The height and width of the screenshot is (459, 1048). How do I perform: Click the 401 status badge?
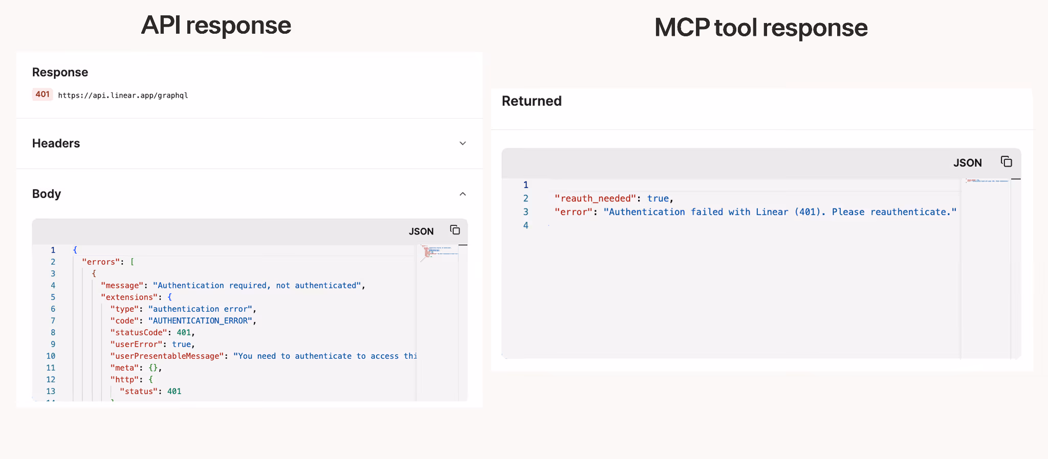[42, 95]
